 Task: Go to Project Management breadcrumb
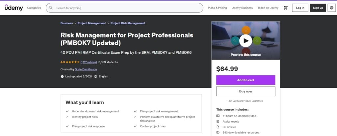tap(91, 23)
